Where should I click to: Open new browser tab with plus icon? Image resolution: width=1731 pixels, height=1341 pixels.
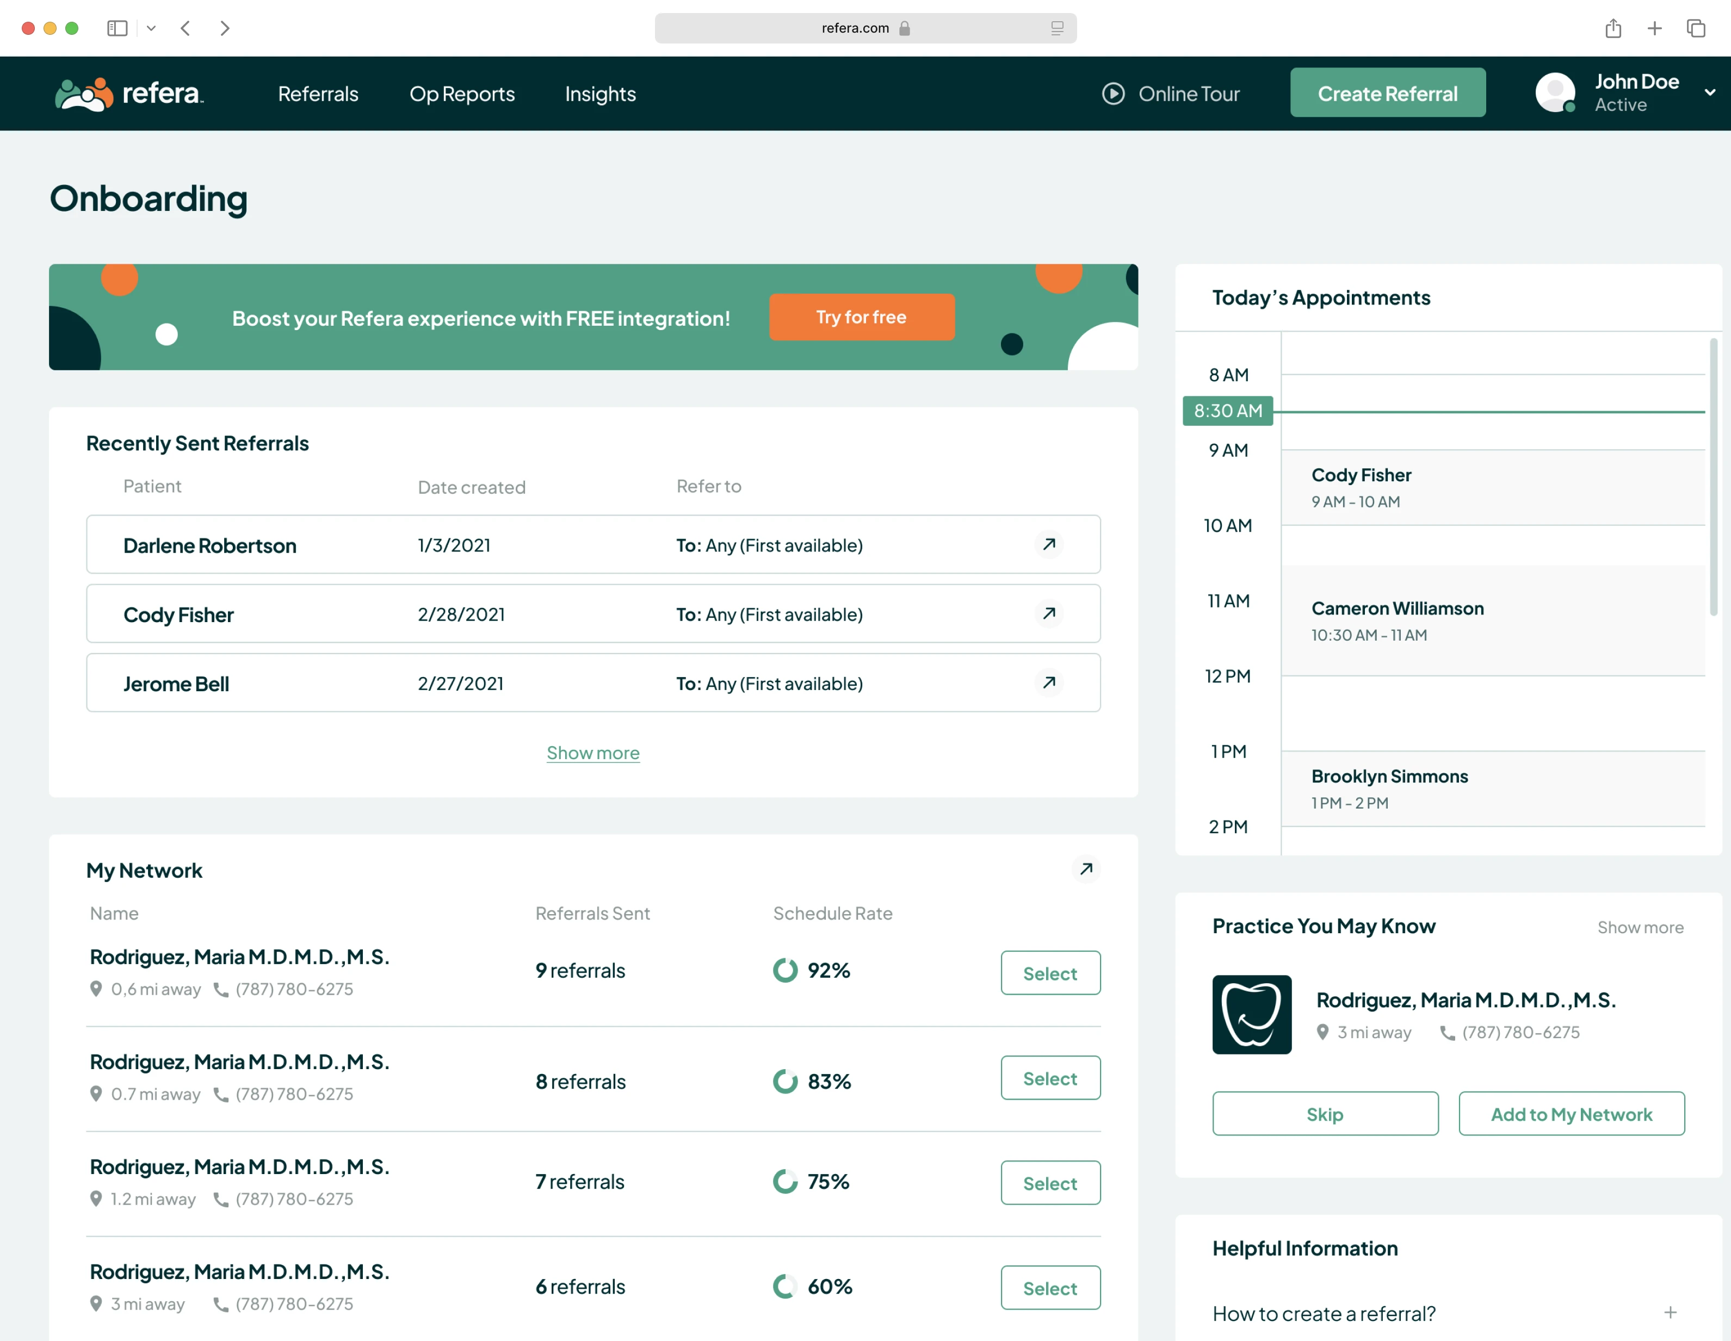[x=1654, y=28]
